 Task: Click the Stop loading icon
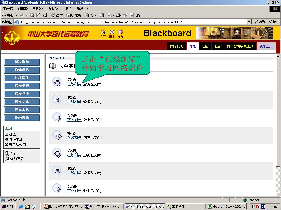click(32, 15)
